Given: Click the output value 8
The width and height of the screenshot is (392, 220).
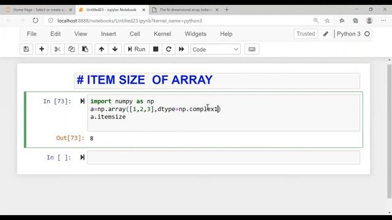Looking at the screenshot, I should coord(92,139).
